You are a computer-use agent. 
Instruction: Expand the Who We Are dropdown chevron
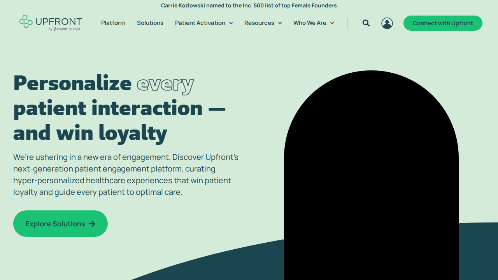coord(332,23)
